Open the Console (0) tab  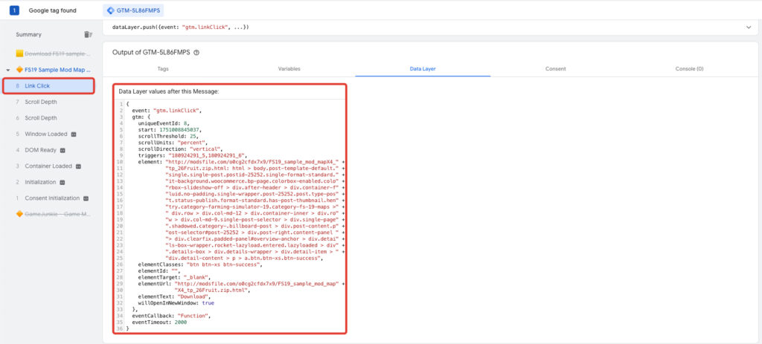689,69
